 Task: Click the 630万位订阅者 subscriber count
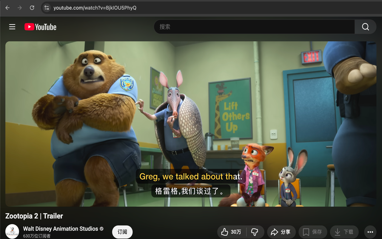(x=37, y=236)
